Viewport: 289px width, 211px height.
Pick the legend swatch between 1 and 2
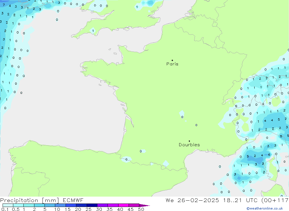pyautogui.click(x=29, y=205)
